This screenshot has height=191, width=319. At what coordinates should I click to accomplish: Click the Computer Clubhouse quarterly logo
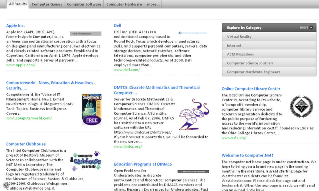click(x=86, y=161)
